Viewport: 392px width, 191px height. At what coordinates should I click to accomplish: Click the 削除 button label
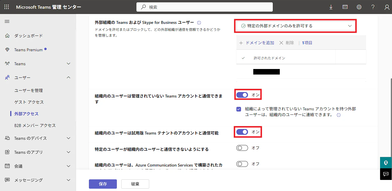290,43
